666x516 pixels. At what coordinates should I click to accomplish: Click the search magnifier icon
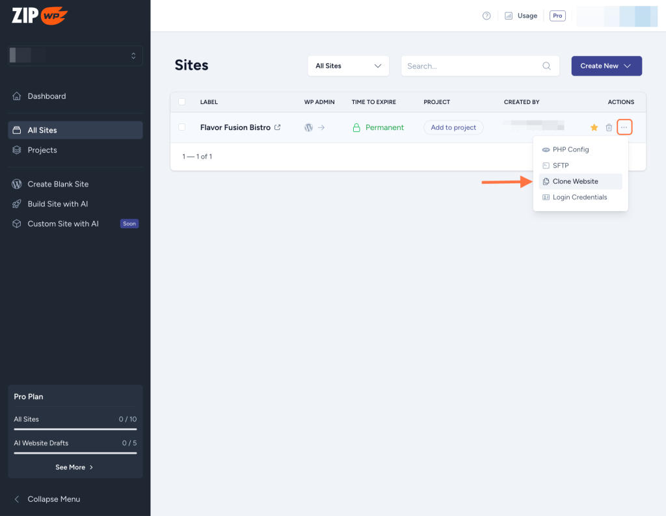point(546,66)
